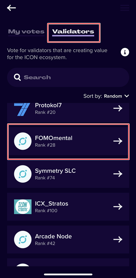Select the Symmetry SLC validator name
The height and width of the screenshot is (278, 136).
tap(55, 171)
